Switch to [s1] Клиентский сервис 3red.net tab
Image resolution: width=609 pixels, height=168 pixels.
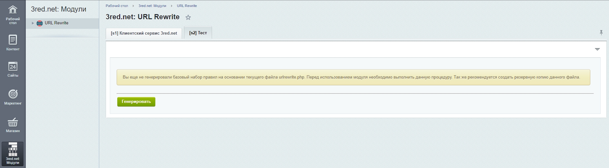point(144,33)
